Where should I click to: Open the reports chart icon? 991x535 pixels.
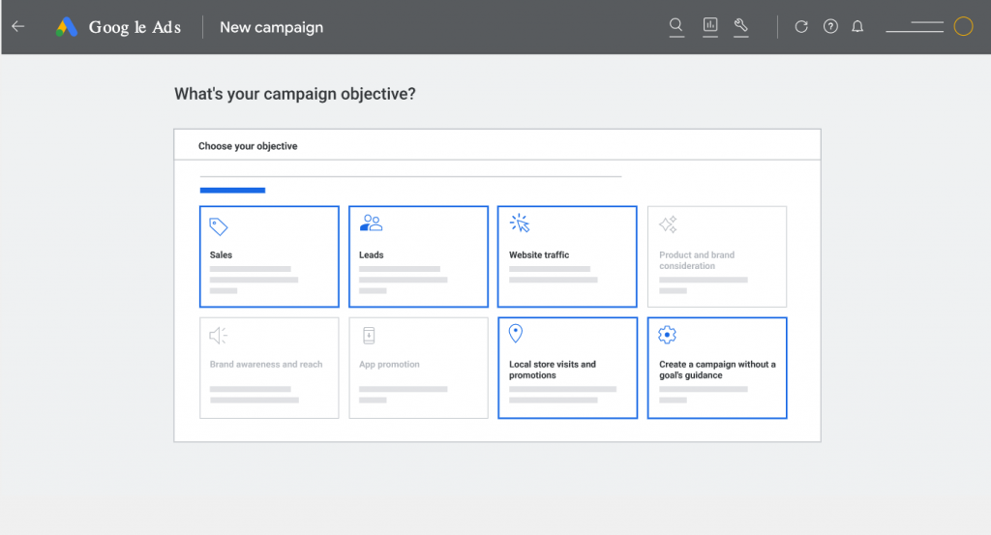coord(710,27)
